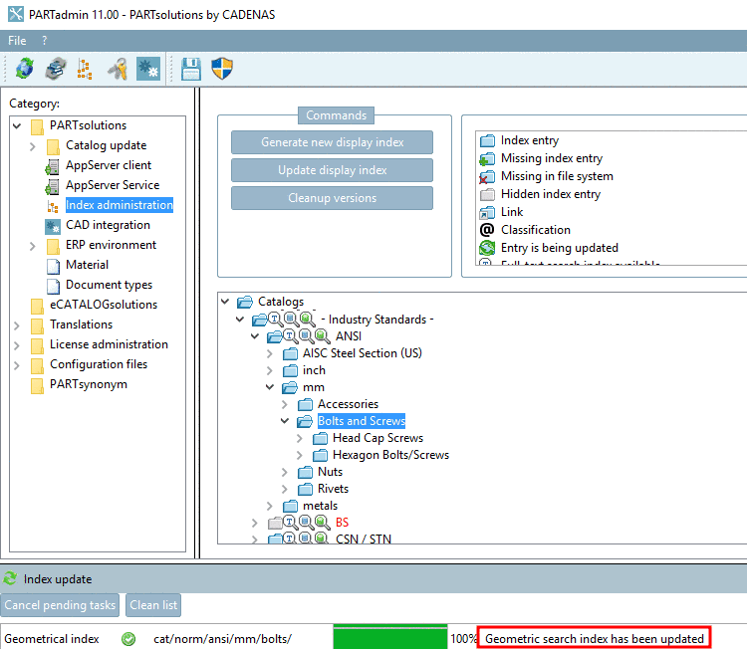This screenshot has height=649, width=747.
Task: Select the metals folder
Action: (x=320, y=506)
